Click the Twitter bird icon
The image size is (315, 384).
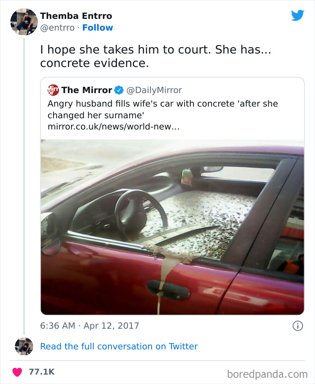pyautogui.click(x=298, y=15)
